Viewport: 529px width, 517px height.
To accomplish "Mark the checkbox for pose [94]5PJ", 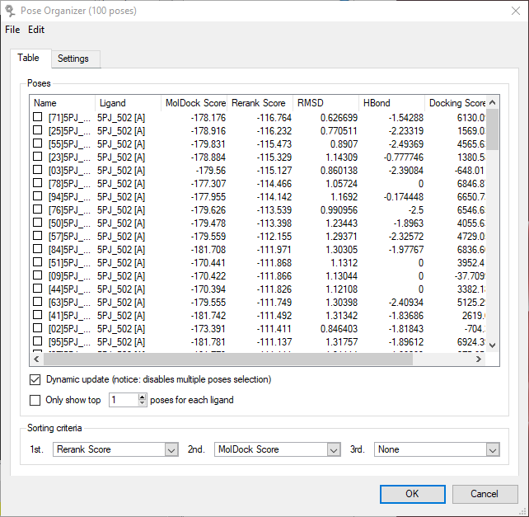I will tap(37, 196).
